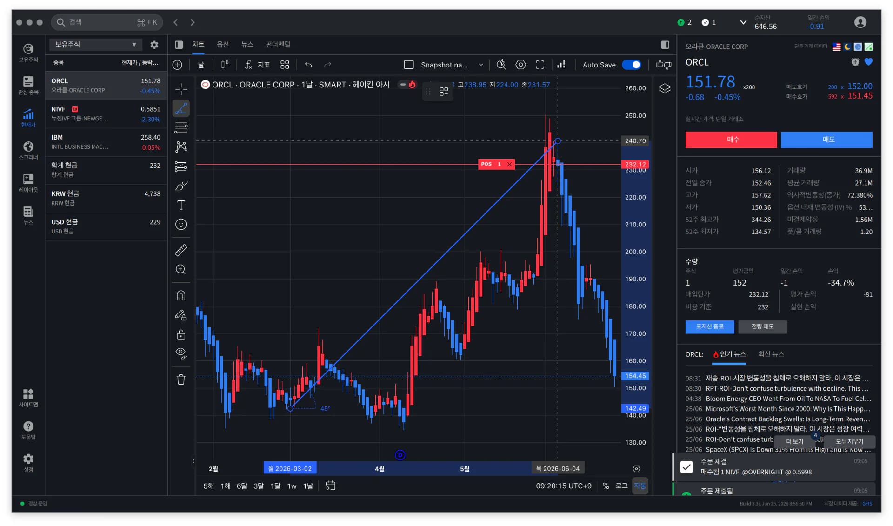Screen dimensions: 893x526
Task: Activate the chart zoom-in tool
Action: [181, 269]
